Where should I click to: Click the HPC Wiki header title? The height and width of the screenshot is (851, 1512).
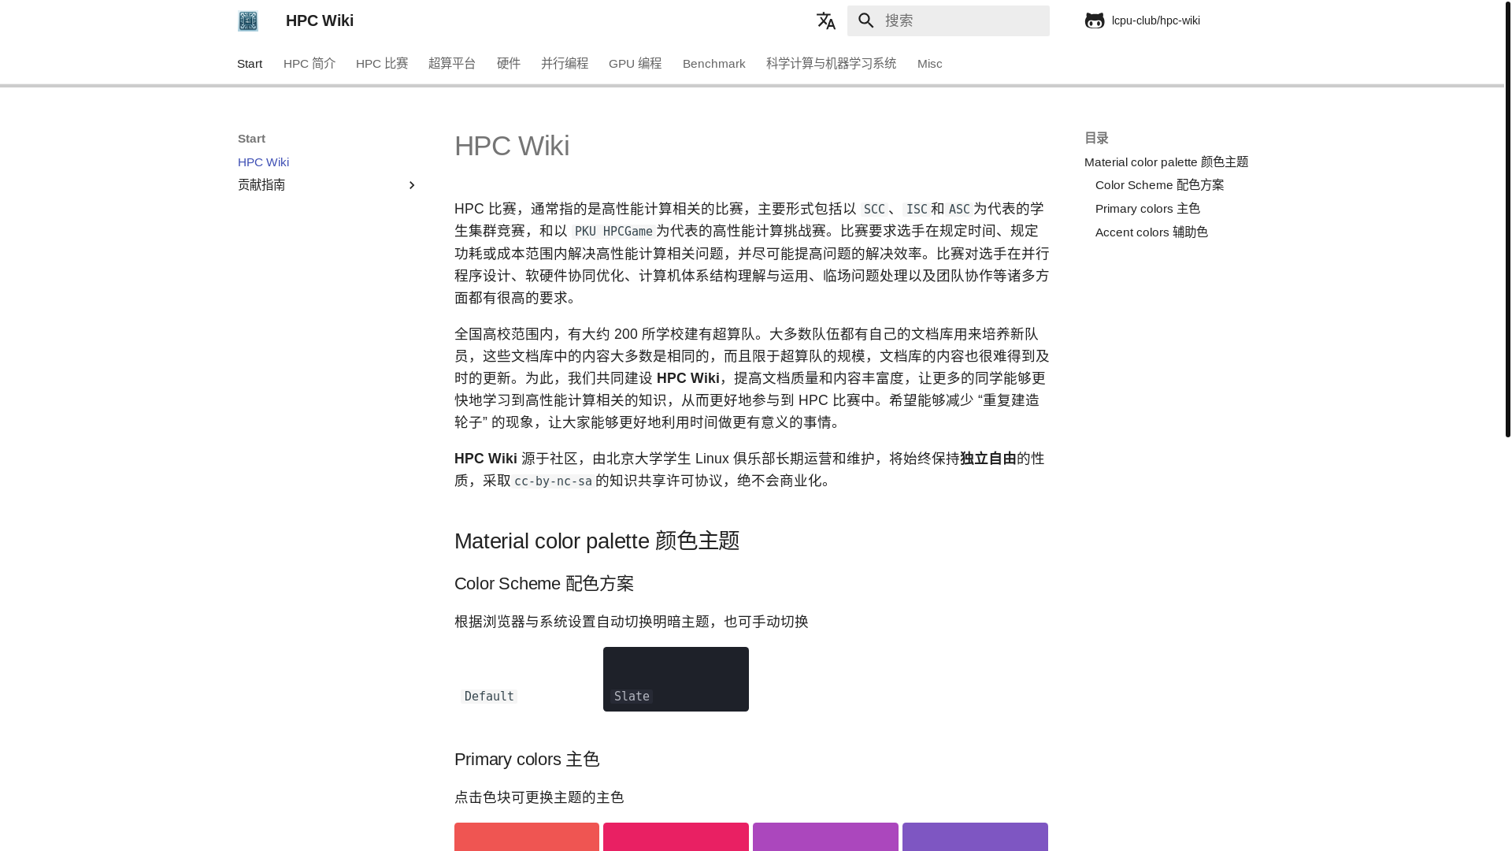tap(320, 20)
